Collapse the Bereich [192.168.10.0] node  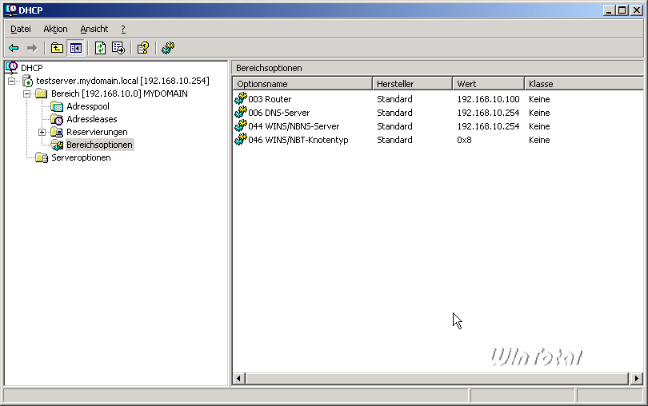click(x=27, y=94)
